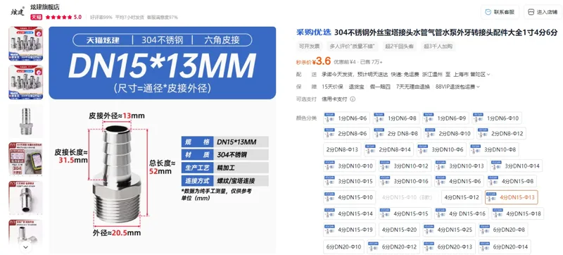Select the 6分DN20-Φ13 variant
563x255 pixels.
[449, 247]
